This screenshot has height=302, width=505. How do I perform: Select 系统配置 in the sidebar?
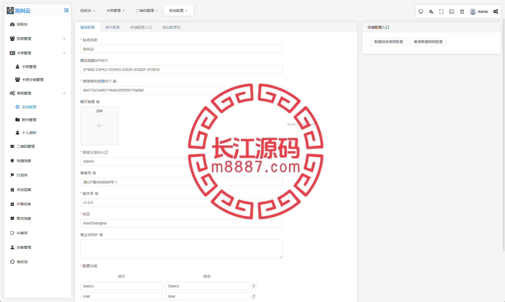(38, 107)
